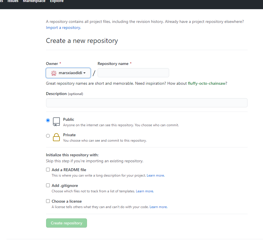Use suggested name fluffy-octo-chainsaw

tap(206, 83)
